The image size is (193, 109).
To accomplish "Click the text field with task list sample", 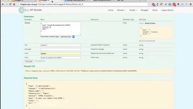I will coord(61,58).
